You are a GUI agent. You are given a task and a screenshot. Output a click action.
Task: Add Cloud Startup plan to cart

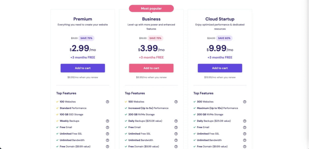coord(220,68)
